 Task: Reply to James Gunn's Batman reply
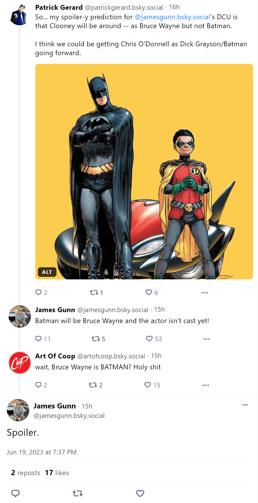click(39, 339)
